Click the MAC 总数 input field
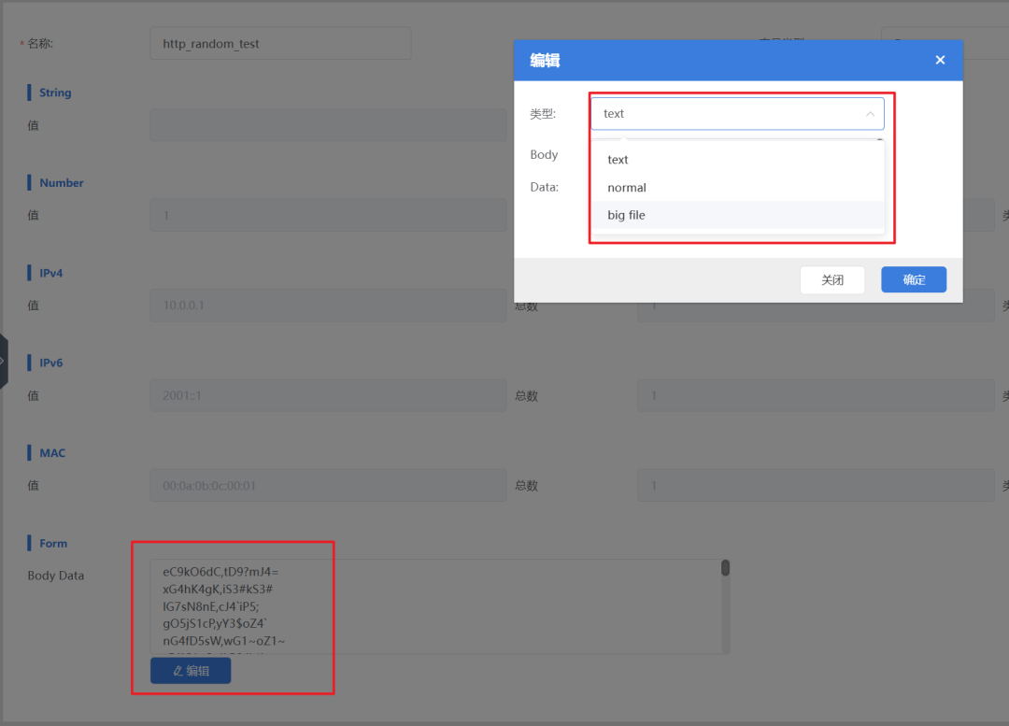The image size is (1009, 726). pyautogui.click(x=816, y=485)
